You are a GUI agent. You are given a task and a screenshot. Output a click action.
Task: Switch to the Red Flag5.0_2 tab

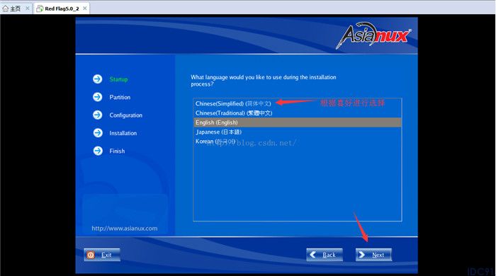click(62, 8)
